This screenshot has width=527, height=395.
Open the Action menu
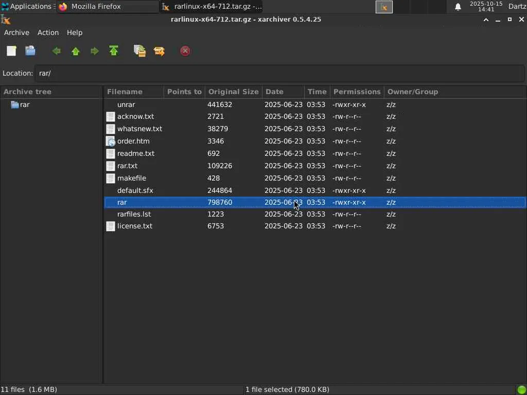point(48,32)
